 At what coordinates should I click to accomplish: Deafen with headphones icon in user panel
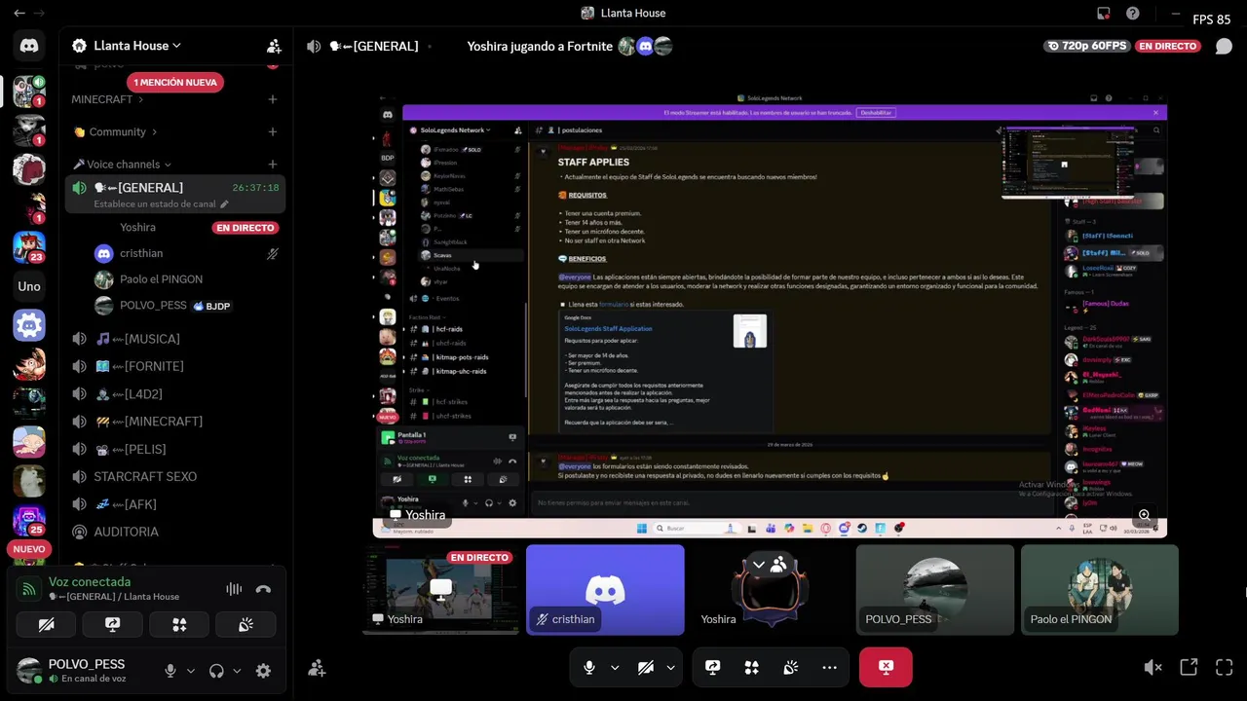pyautogui.click(x=216, y=671)
